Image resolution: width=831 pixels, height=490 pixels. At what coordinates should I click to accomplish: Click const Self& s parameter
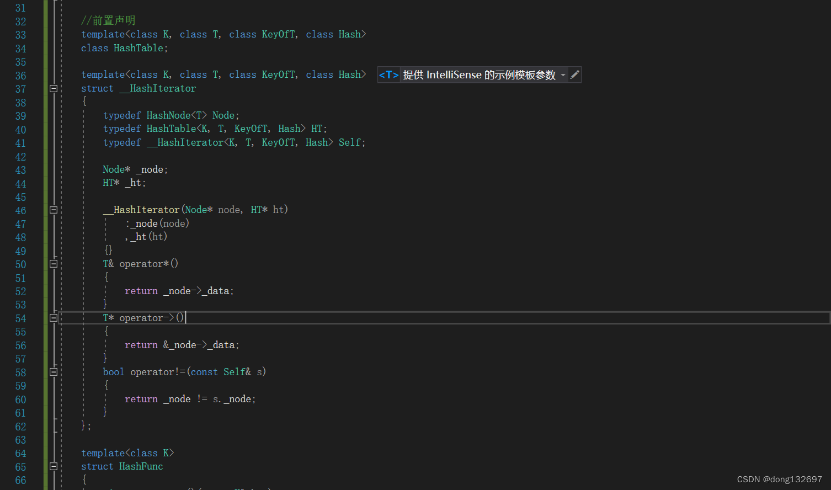pyautogui.click(x=226, y=372)
